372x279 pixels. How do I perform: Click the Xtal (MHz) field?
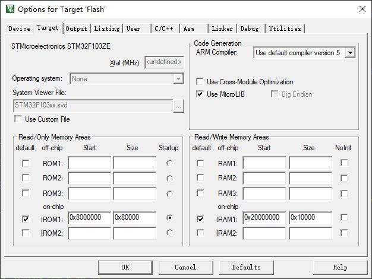coord(164,62)
